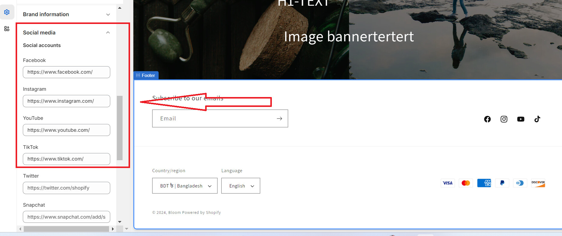Collapse the Social media section
562x236 pixels.
click(66, 33)
